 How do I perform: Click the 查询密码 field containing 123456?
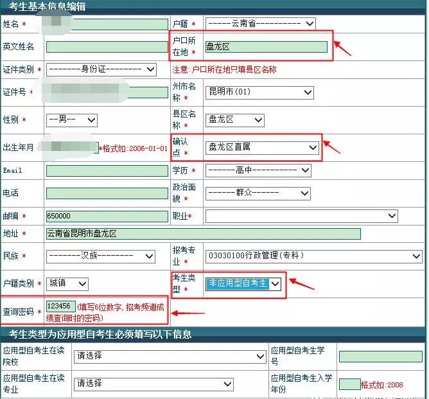[60, 306]
